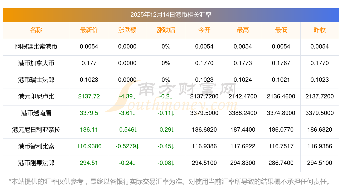The height and width of the screenshot is (190, 342).
Task: Click the row name 港币智利比索
Action: (x=36, y=146)
